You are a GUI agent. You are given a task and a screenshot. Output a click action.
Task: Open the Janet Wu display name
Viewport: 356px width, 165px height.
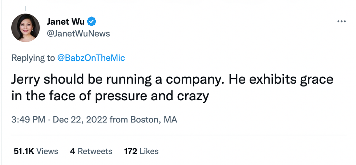tap(65, 21)
